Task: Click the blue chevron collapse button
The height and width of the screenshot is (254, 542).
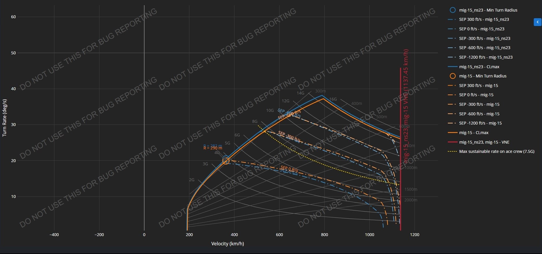Action: tap(537, 22)
